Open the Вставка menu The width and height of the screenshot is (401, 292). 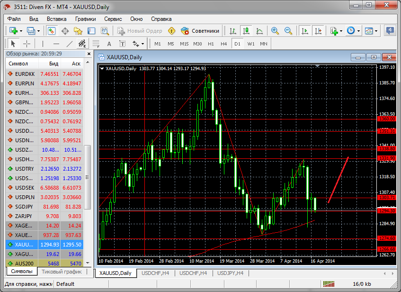[56, 19]
